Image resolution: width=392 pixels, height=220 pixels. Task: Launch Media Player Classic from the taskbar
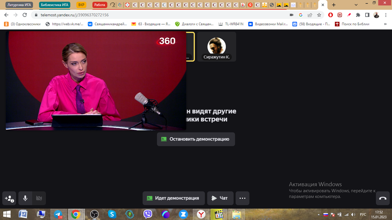(x=219, y=214)
